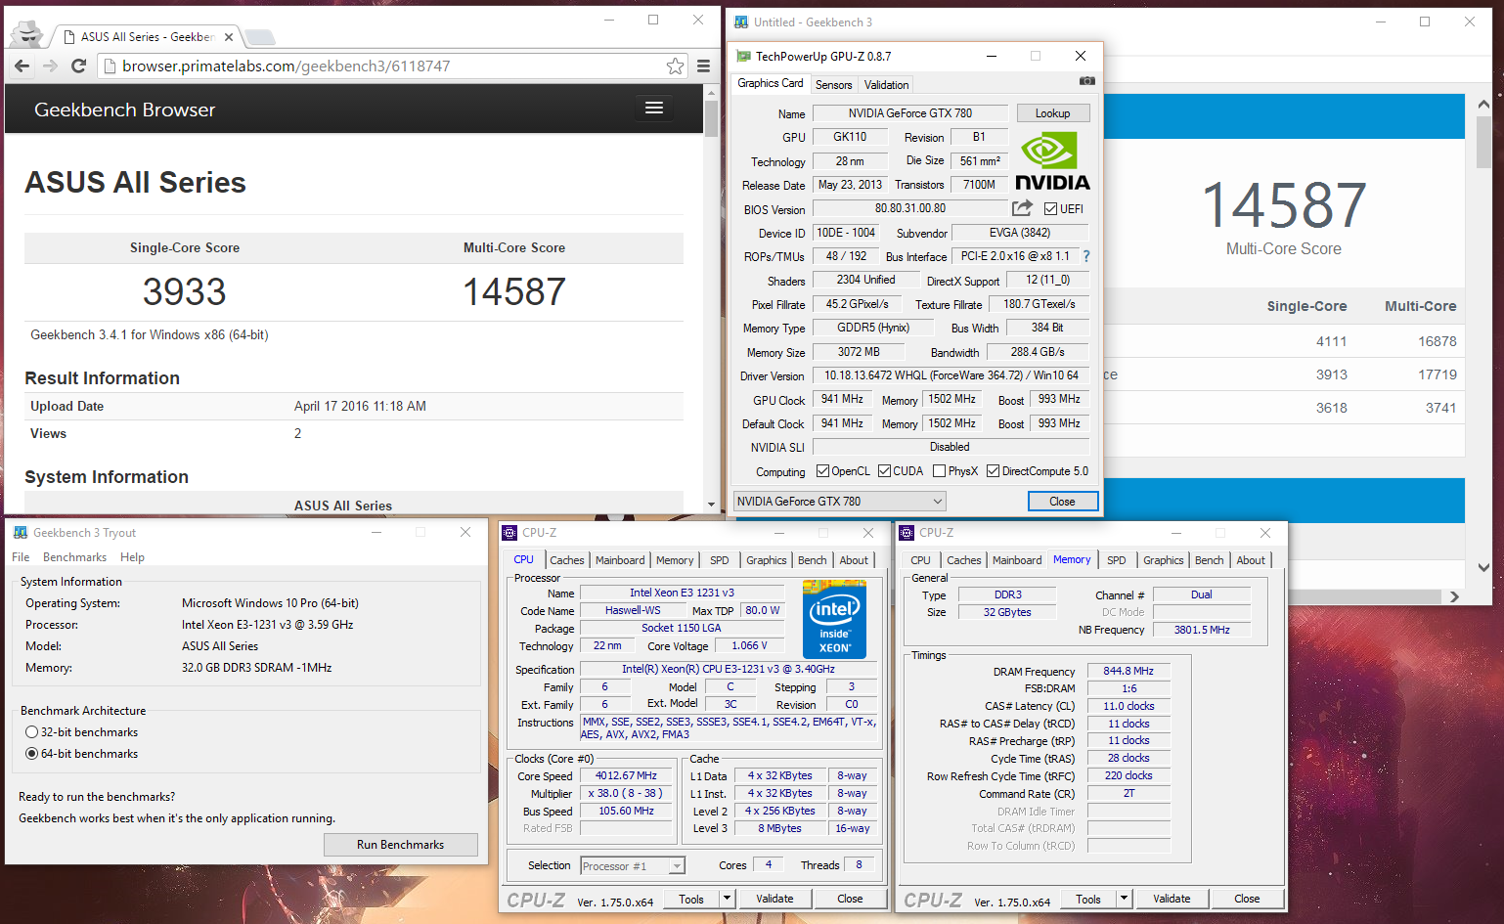Image resolution: width=1504 pixels, height=924 pixels.
Task: Click the BIOS share/export icon in GPU-Z
Action: click(x=1022, y=208)
